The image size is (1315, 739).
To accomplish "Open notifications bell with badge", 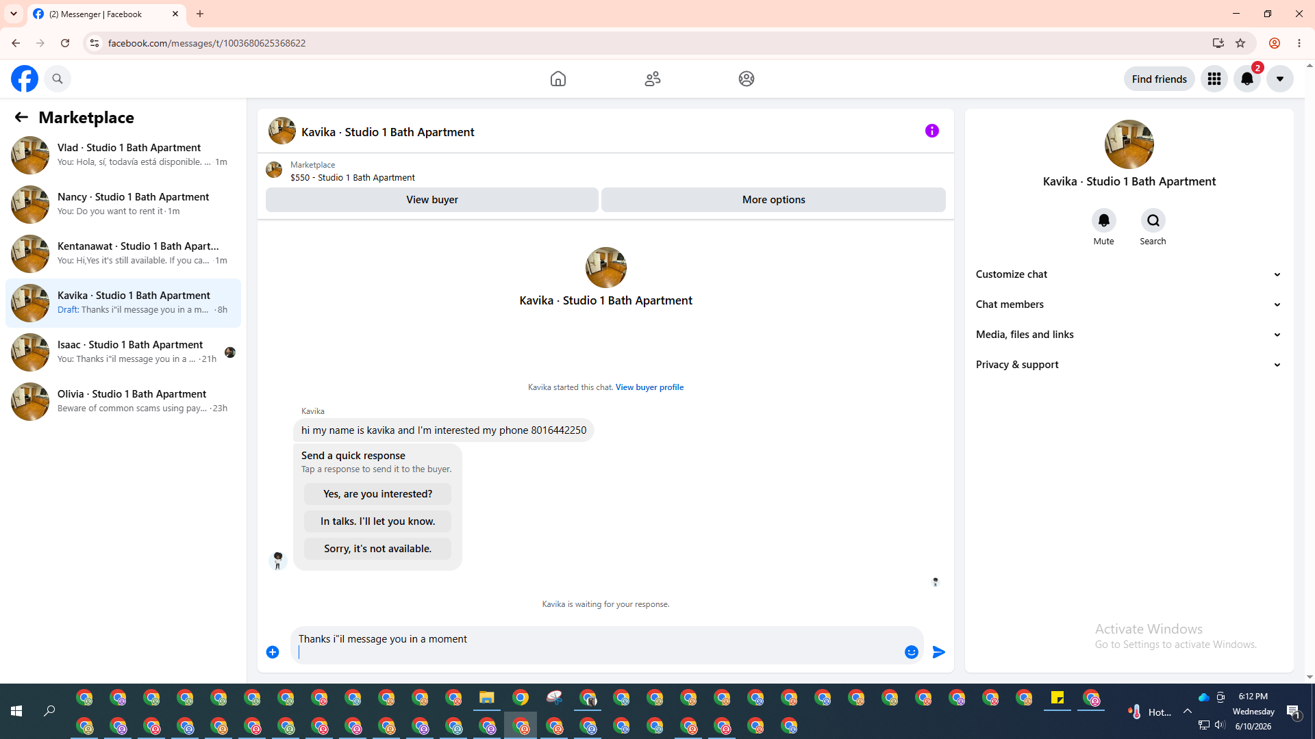I will point(1247,79).
